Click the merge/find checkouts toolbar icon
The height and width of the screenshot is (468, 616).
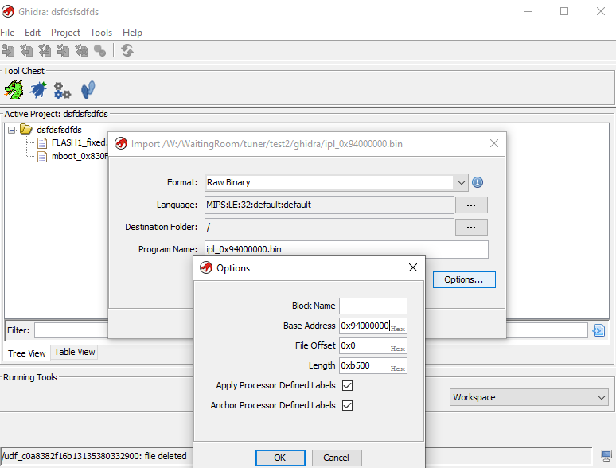[99, 50]
